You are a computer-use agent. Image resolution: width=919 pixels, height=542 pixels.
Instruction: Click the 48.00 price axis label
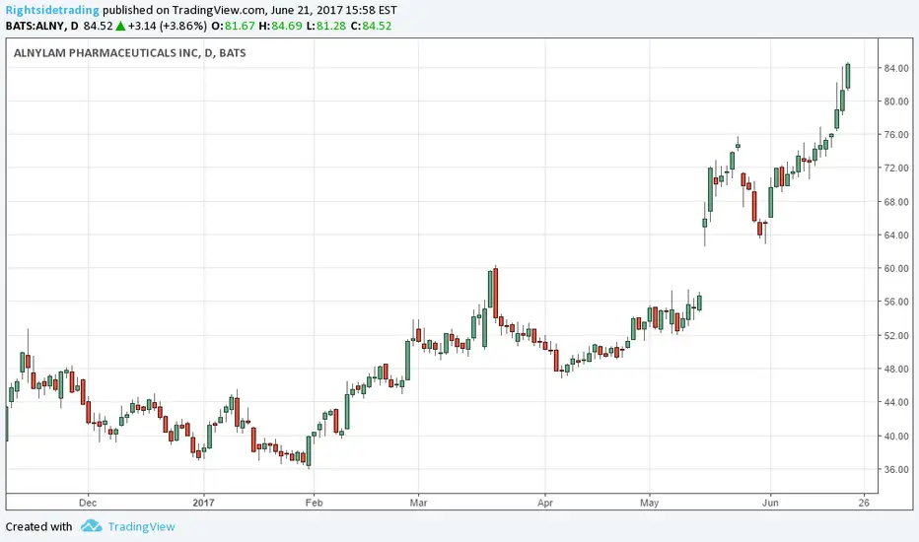(x=896, y=369)
